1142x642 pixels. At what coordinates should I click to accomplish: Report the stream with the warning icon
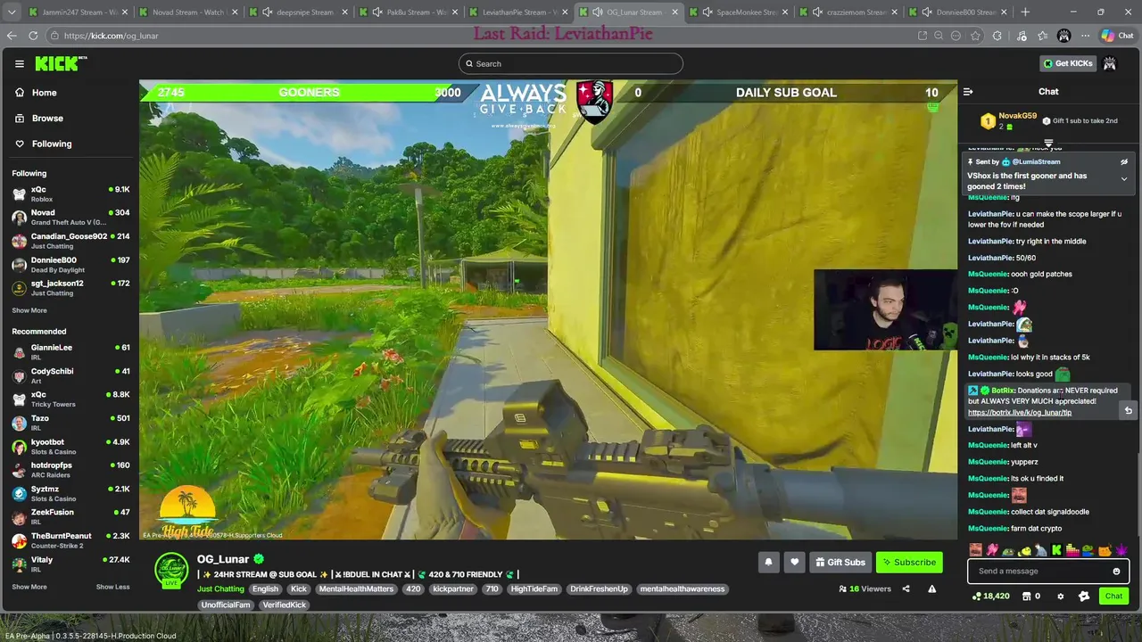pyautogui.click(x=931, y=588)
